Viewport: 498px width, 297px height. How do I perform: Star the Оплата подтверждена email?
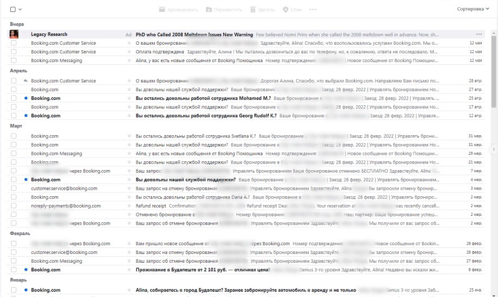[129, 51]
